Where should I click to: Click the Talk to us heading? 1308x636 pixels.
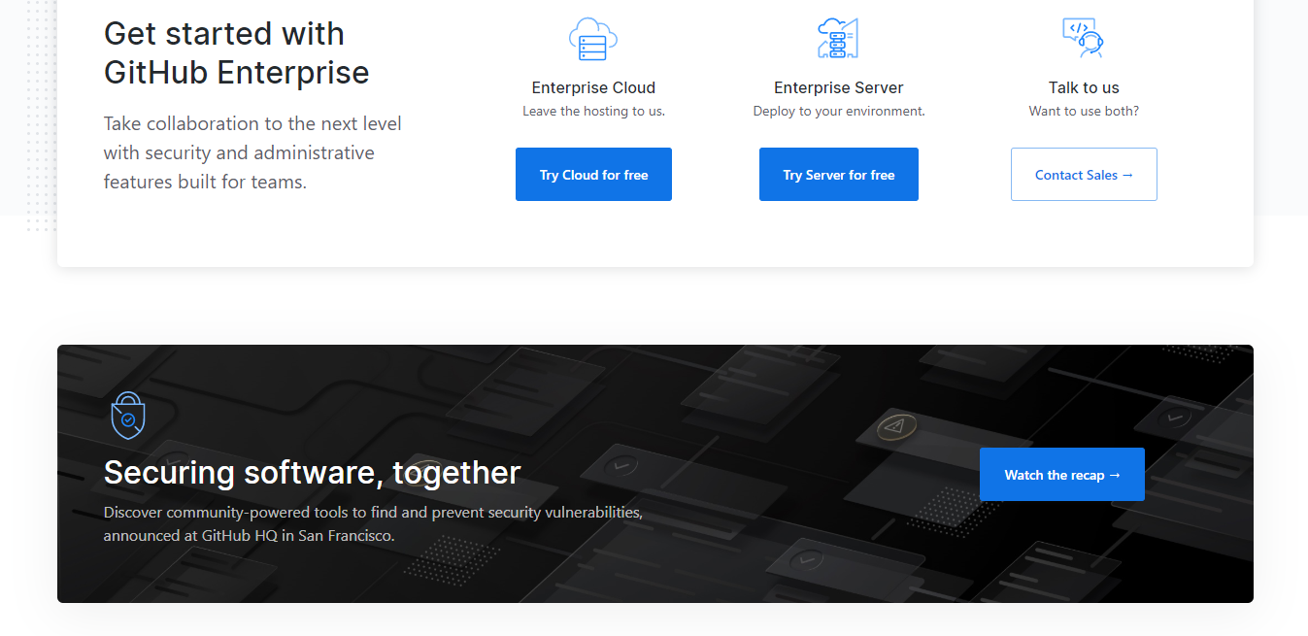pos(1084,87)
